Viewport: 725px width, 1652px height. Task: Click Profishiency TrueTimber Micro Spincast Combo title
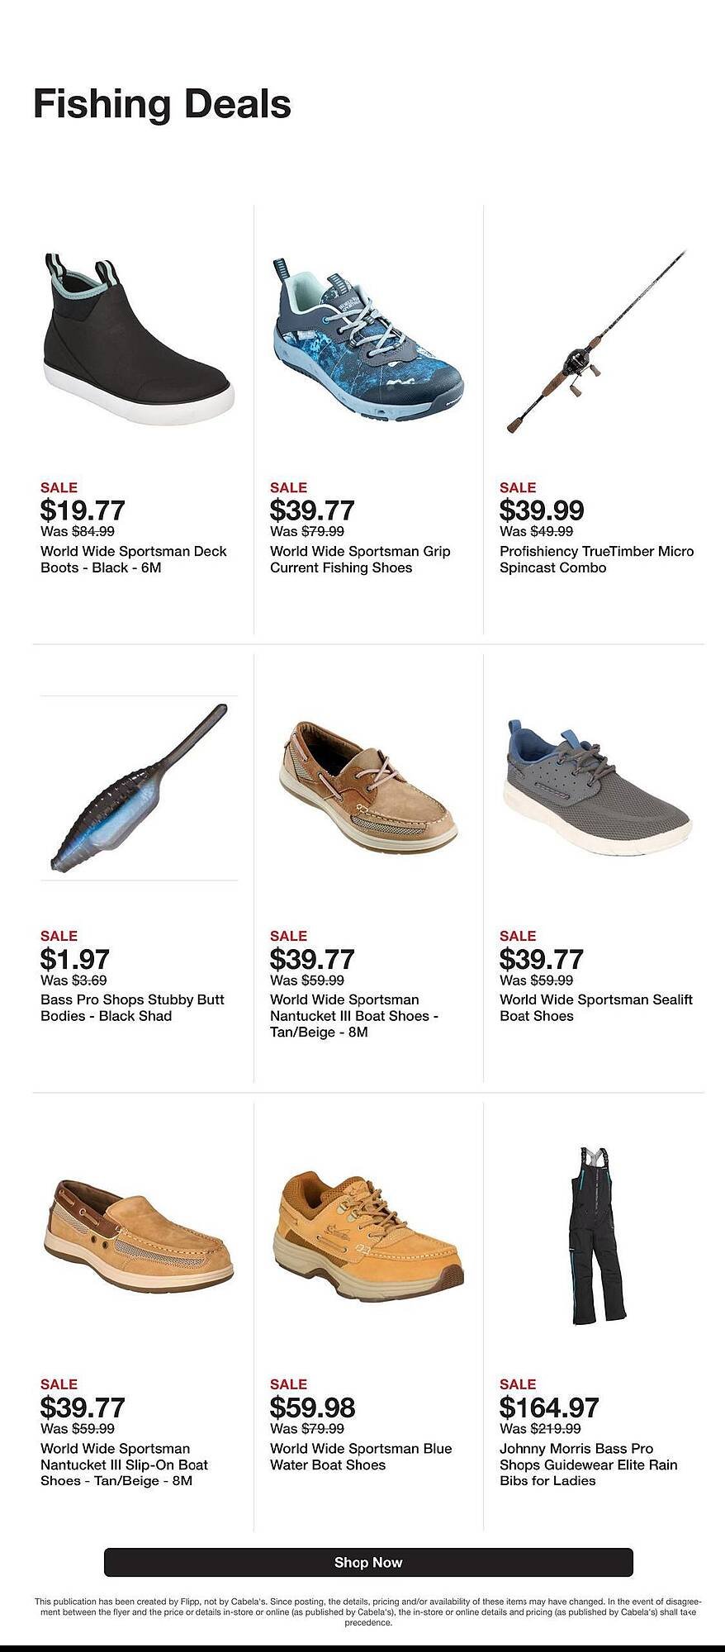tap(596, 559)
